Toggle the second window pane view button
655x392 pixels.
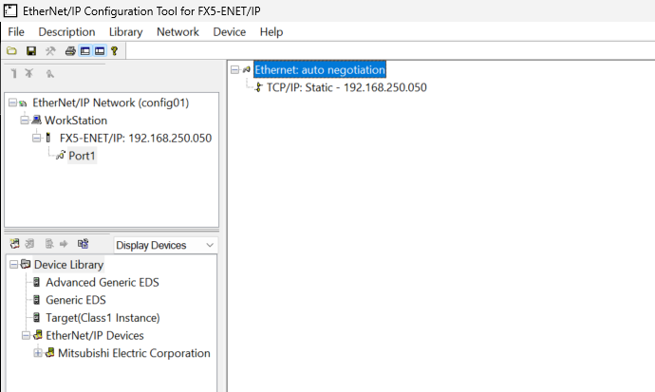(x=100, y=50)
